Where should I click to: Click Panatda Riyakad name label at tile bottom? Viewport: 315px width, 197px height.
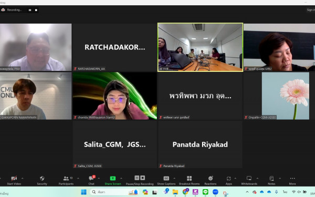point(172,166)
